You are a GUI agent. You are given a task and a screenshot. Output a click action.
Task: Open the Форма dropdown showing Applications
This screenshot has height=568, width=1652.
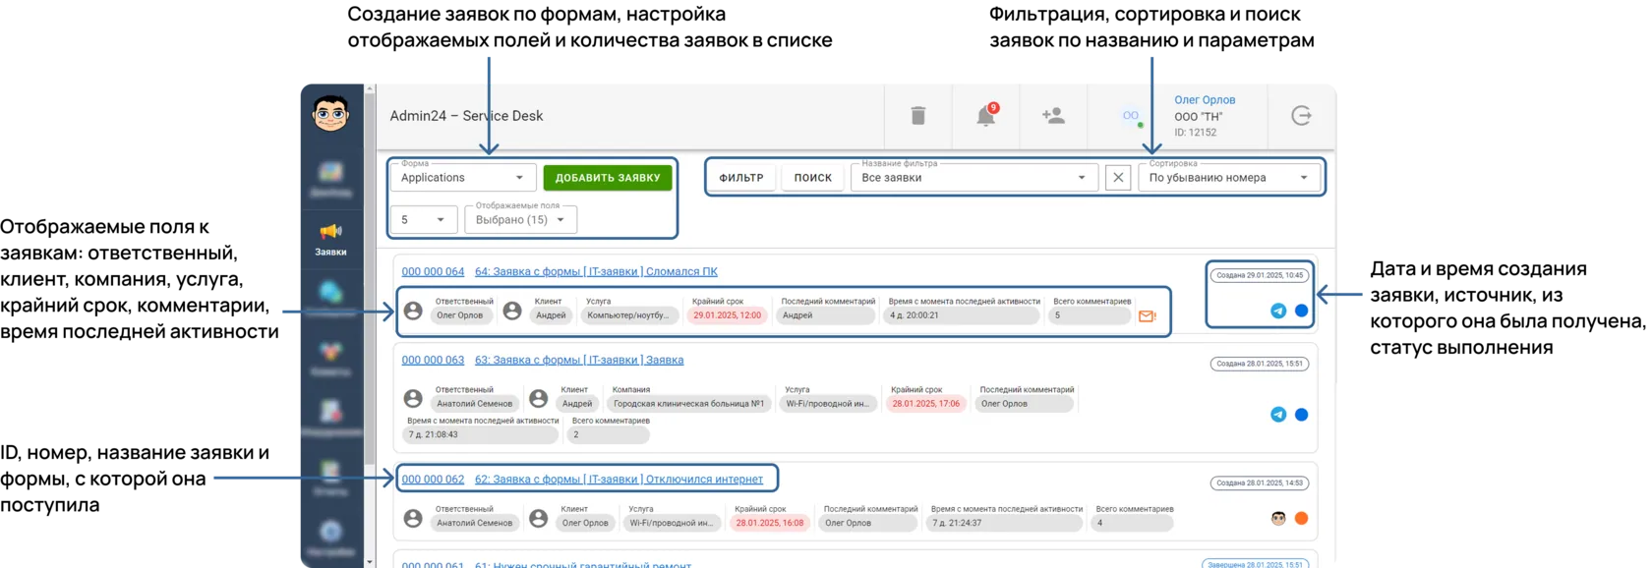coord(463,178)
